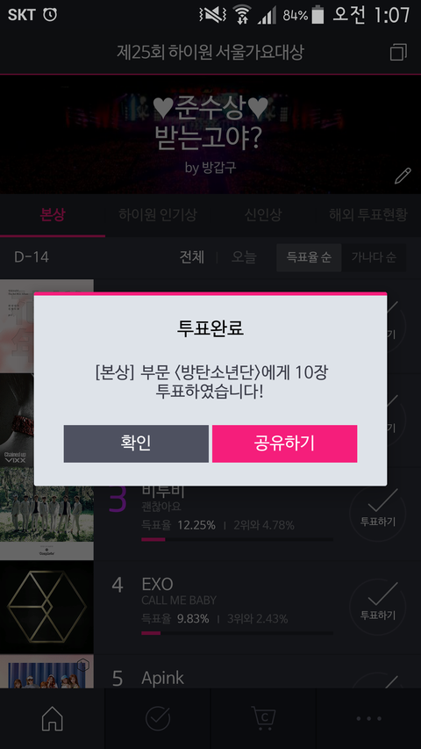421x749 pixels.
Task: Click the pencil edit icon on banner
Action: 403,176
